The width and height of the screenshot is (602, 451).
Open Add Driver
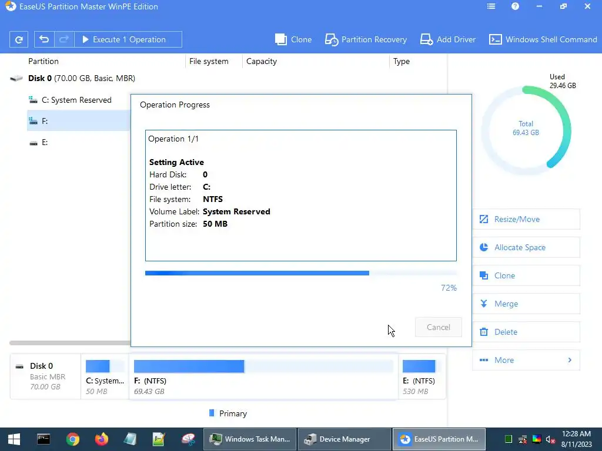point(447,39)
